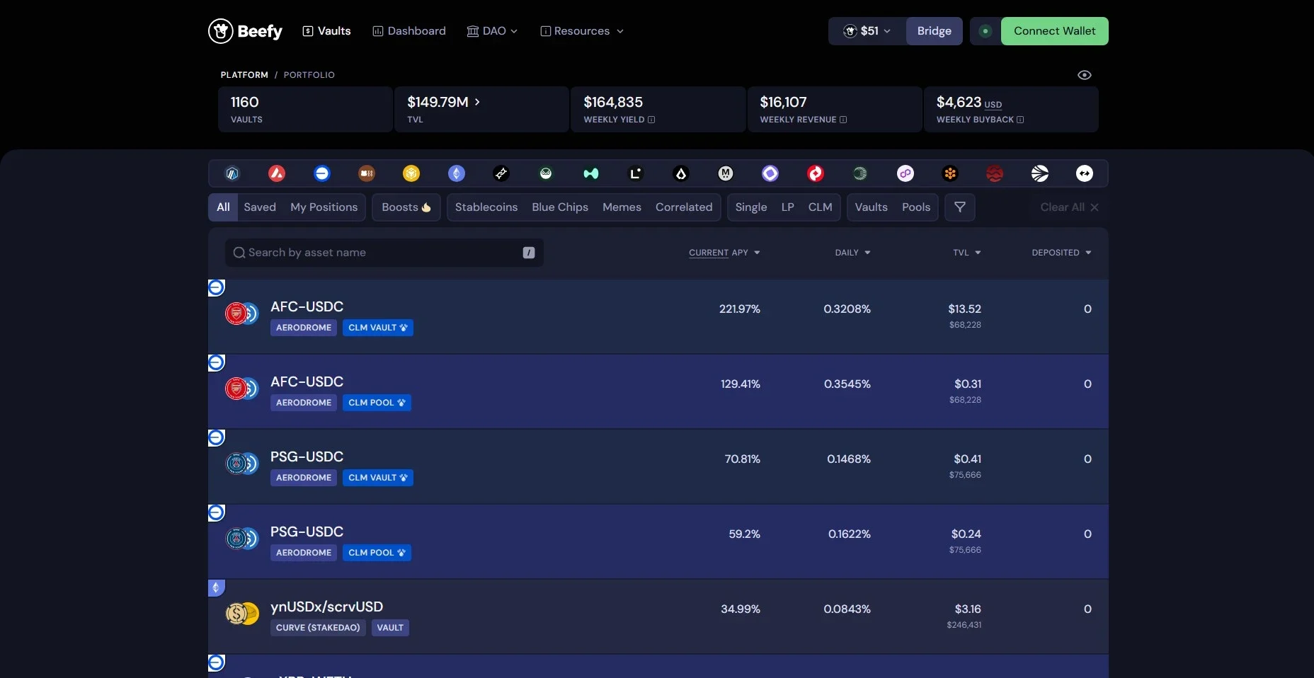Toggle portfolio balance visibility eye icon
Screen dimensions: 1314x678
[1085, 75]
